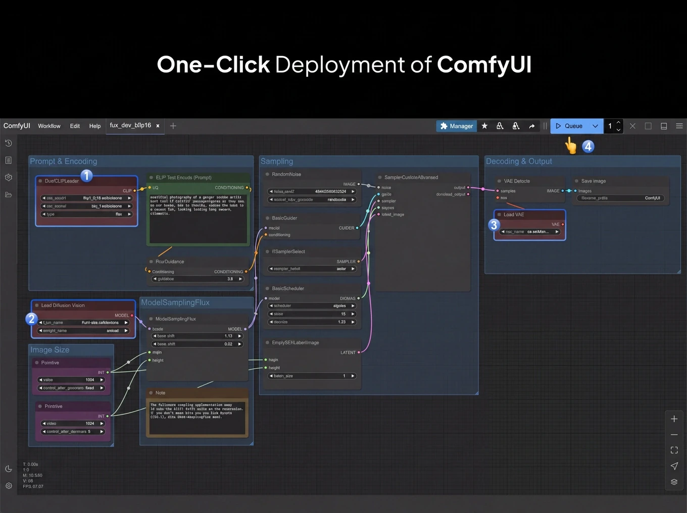Open the queue history sidebar icon
The width and height of the screenshot is (687, 513).
click(x=9, y=143)
